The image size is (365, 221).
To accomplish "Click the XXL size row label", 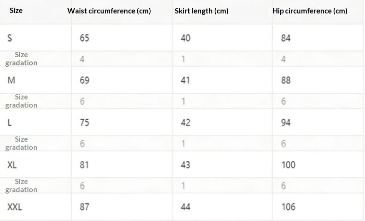I will point(14,207).
